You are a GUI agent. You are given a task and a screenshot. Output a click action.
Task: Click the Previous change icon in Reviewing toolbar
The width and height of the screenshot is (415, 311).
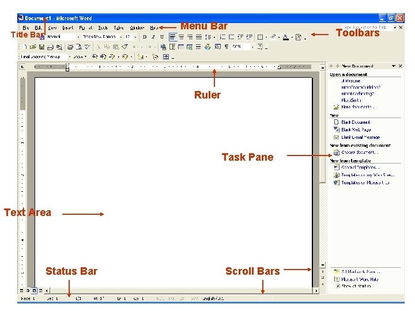coord(95,56)
